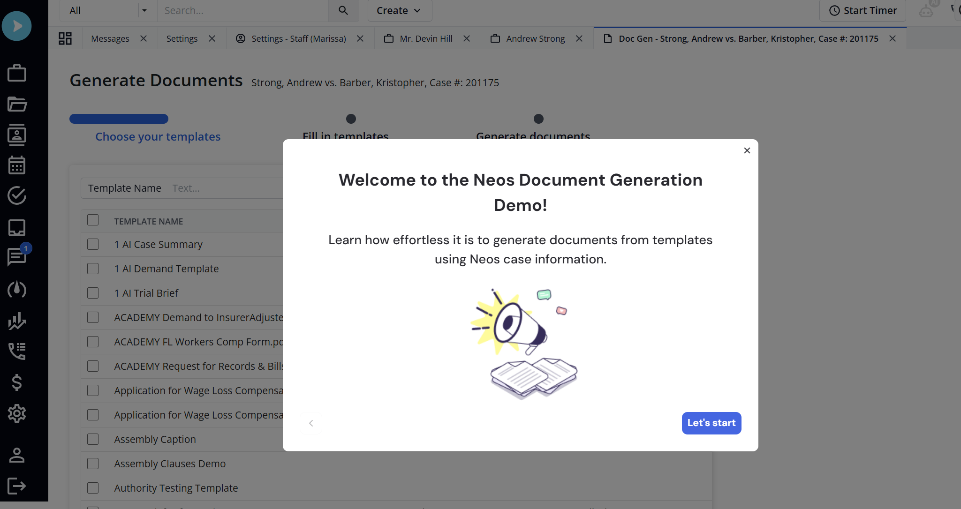Open the AI assistant robot icon near Start Timer
This screenshot has height=509, width=961.
(x=926, y=10)
